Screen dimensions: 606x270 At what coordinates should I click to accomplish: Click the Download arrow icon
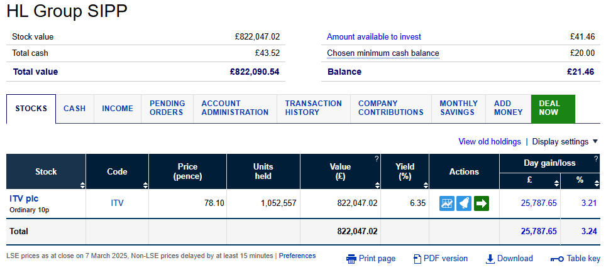(490, 259)
